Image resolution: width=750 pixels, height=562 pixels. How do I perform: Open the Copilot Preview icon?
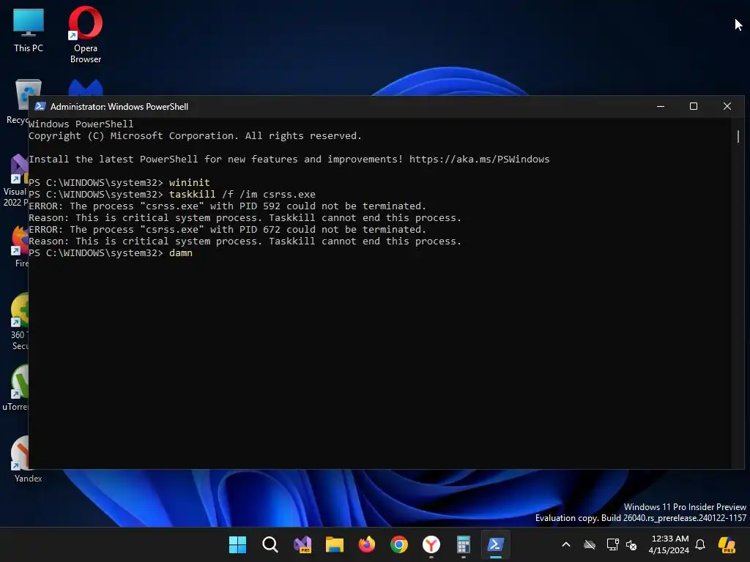pos(727,544)
